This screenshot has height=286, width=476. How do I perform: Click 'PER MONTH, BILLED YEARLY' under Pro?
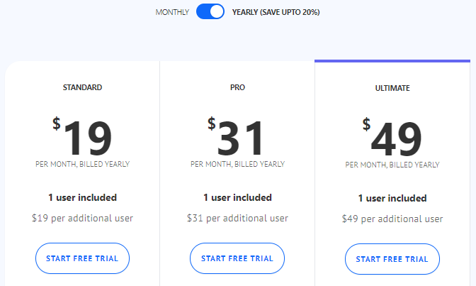tap(237, 164)
